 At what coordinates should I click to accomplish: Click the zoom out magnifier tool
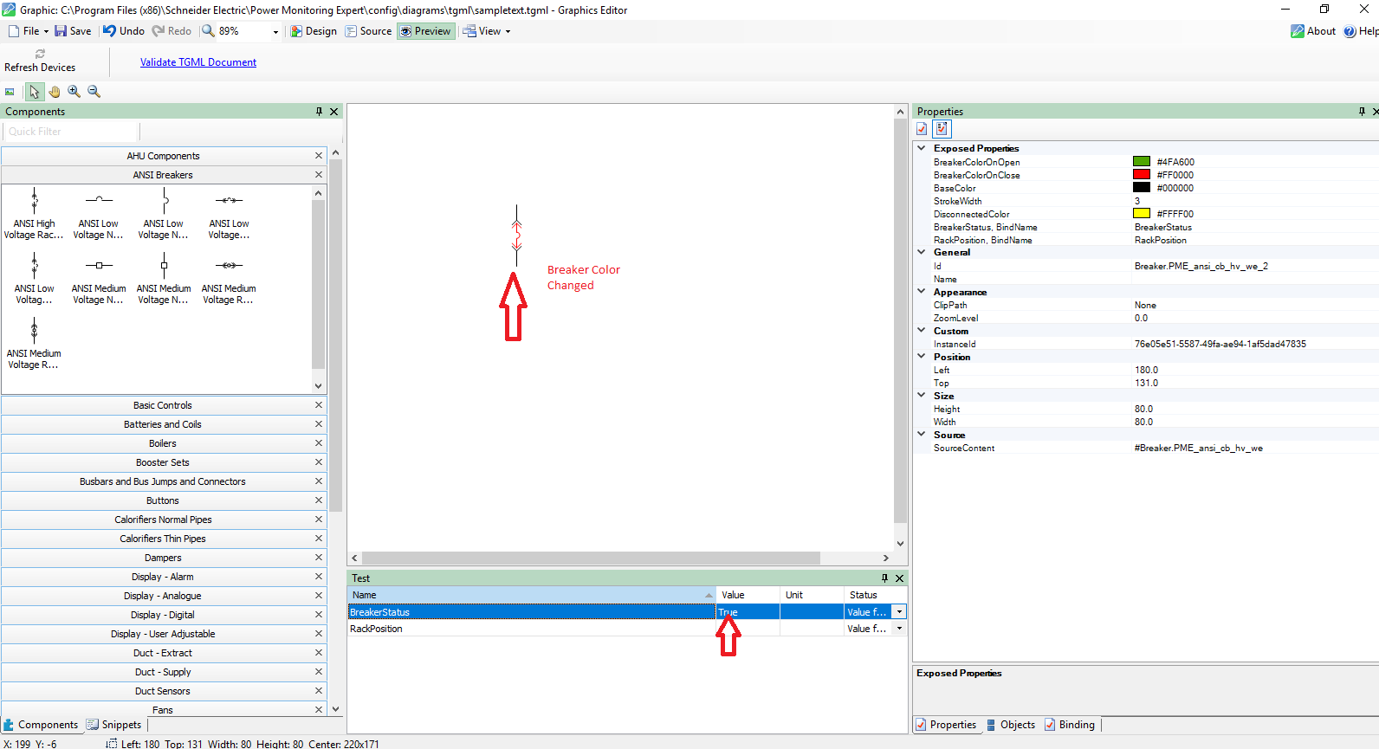[x=94, y=92]
